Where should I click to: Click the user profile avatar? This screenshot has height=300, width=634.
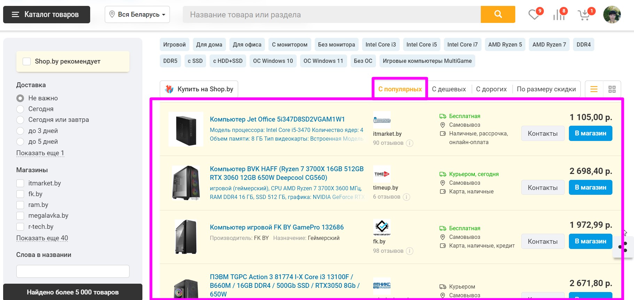[x=612, y=15]
